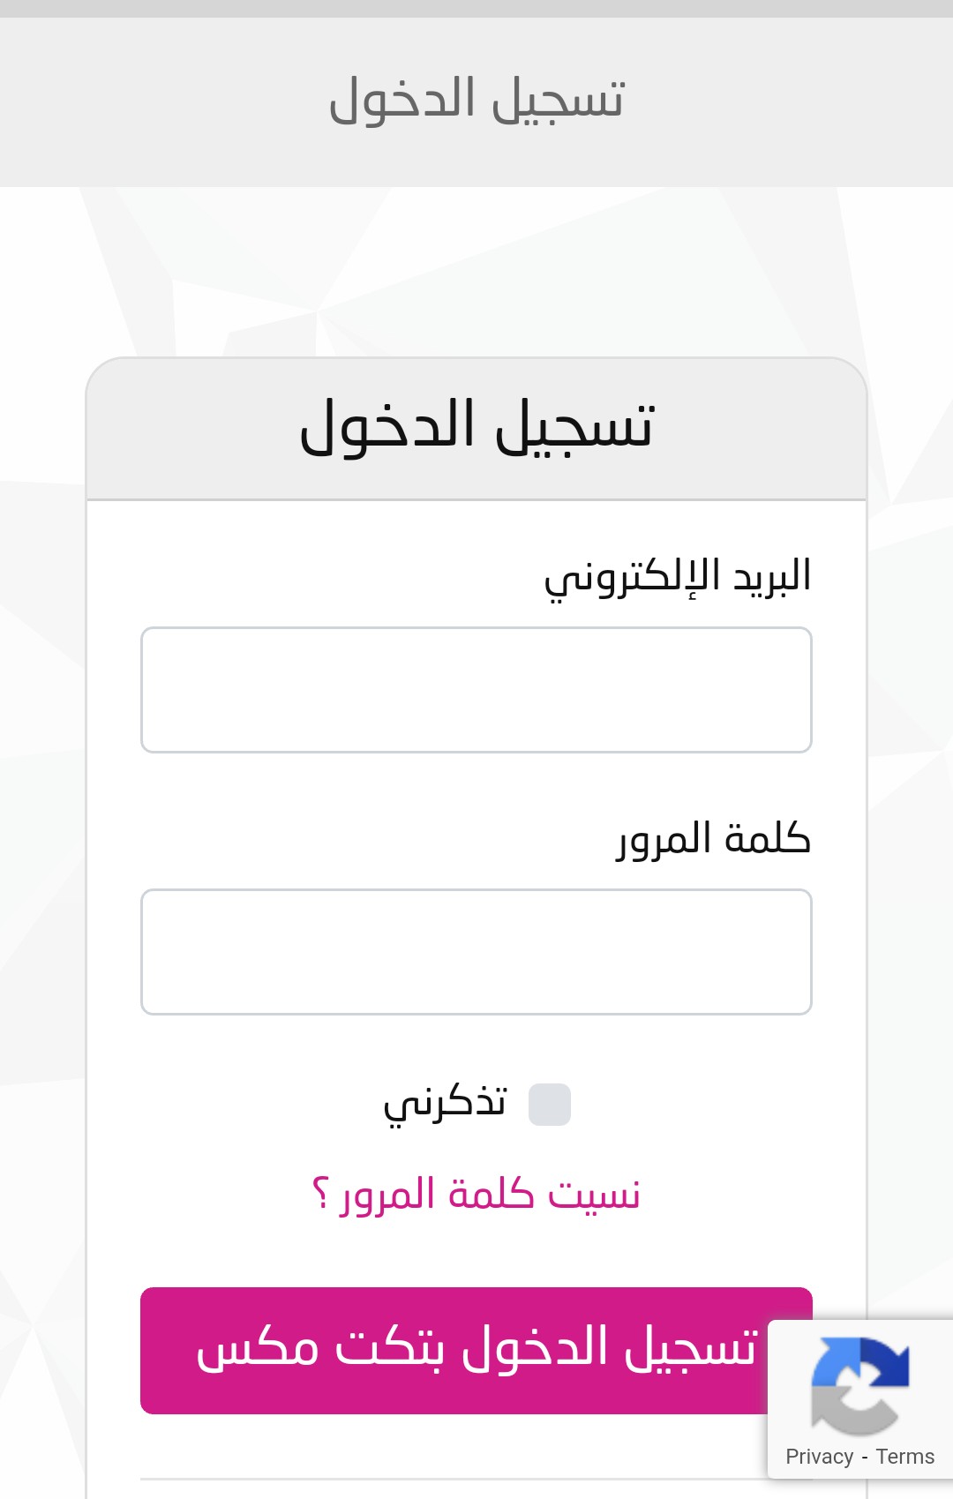Click تسجيل الدخول بتكت مكس login button

point(476,1351)
